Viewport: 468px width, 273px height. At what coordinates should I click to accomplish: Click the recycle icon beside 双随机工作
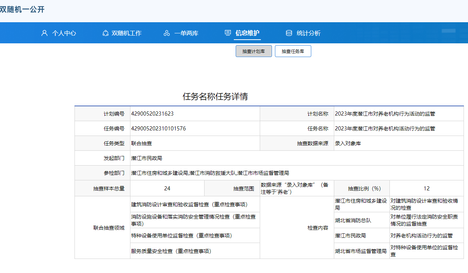(105, 33)
